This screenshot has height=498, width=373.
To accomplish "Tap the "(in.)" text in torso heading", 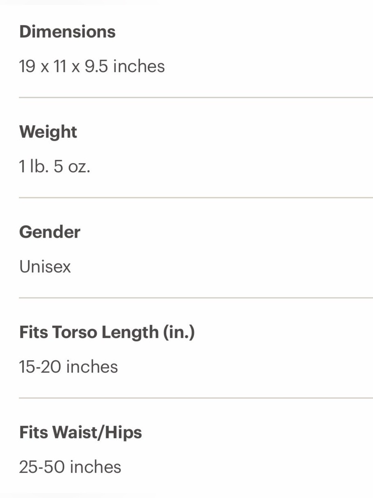I will coord(179,332).
